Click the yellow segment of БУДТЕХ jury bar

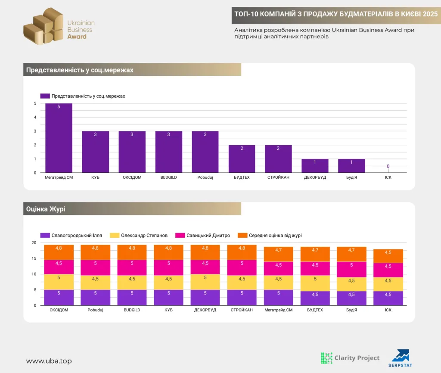point(315,283)
